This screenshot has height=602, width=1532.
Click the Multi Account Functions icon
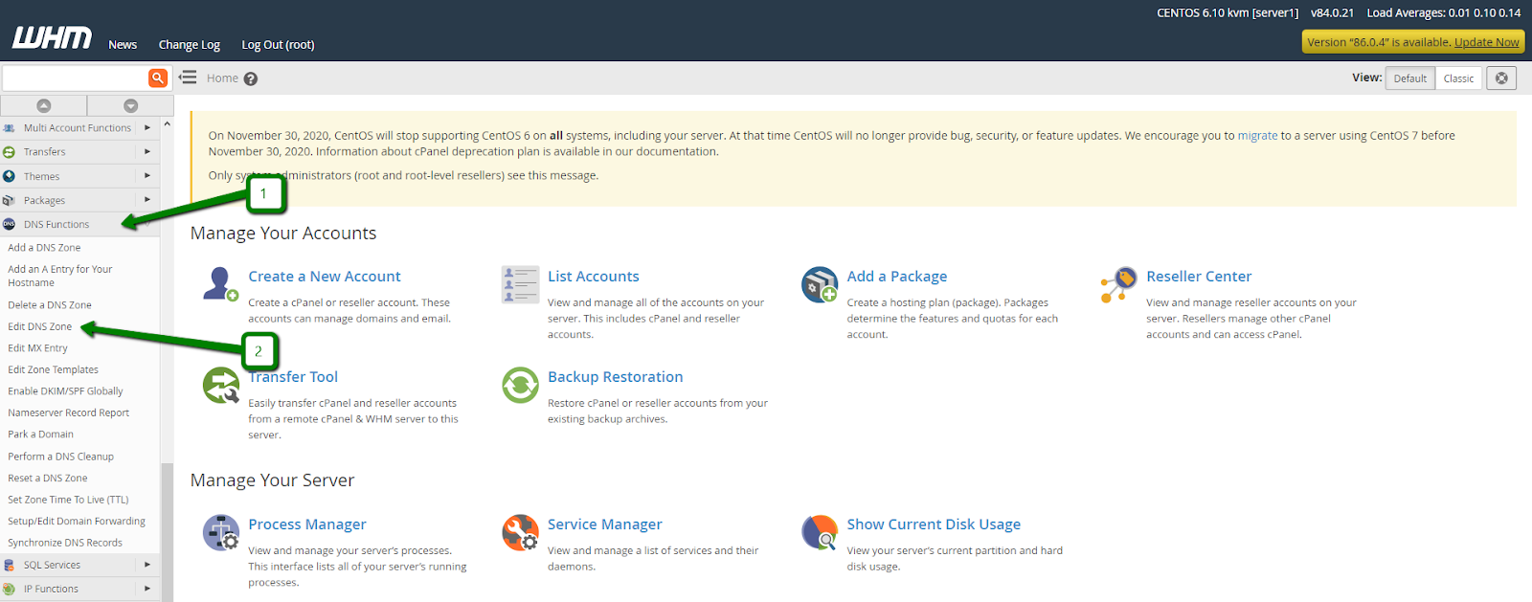[x=10, y=127]
